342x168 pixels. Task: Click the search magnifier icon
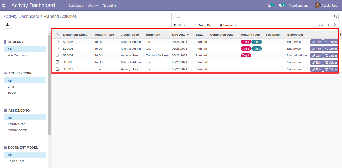click(336, 17)
